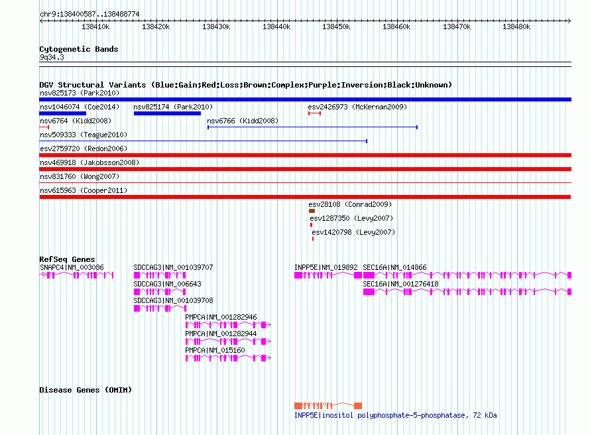Click the esv2426973 red loss marker

coord(315,113)
